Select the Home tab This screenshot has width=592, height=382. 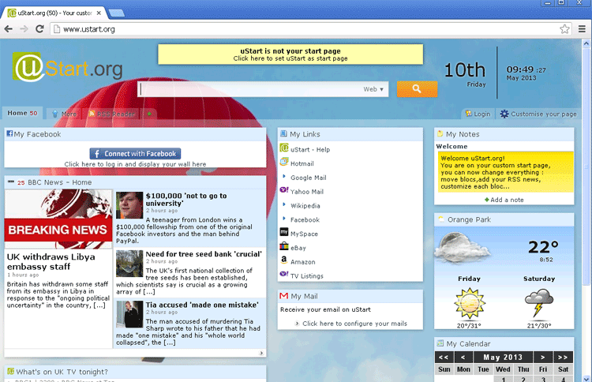pos(22,113)
